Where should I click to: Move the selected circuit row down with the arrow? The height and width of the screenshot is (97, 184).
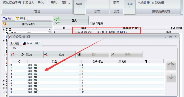coord(171,77)
